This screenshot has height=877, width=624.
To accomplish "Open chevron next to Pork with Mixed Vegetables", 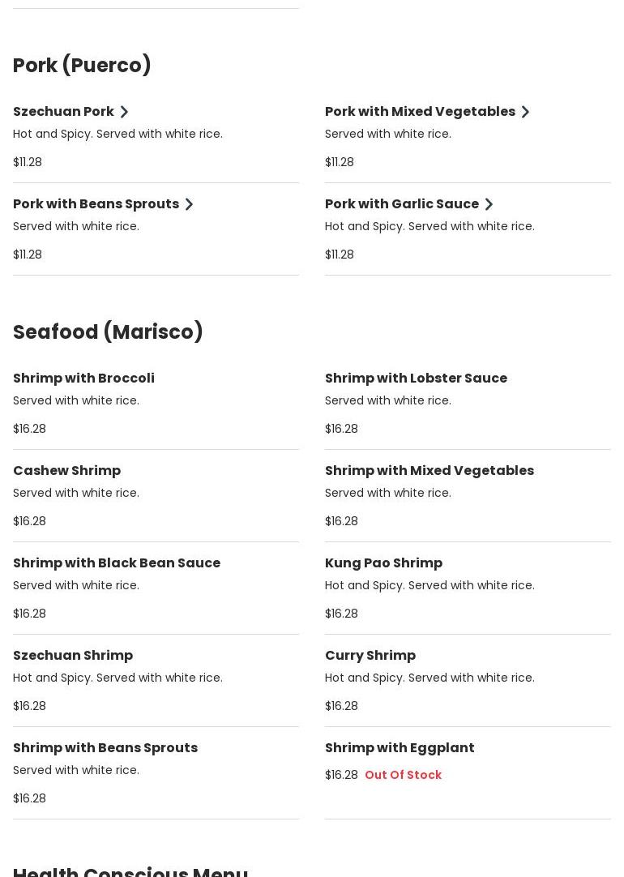I will [525, 112].
